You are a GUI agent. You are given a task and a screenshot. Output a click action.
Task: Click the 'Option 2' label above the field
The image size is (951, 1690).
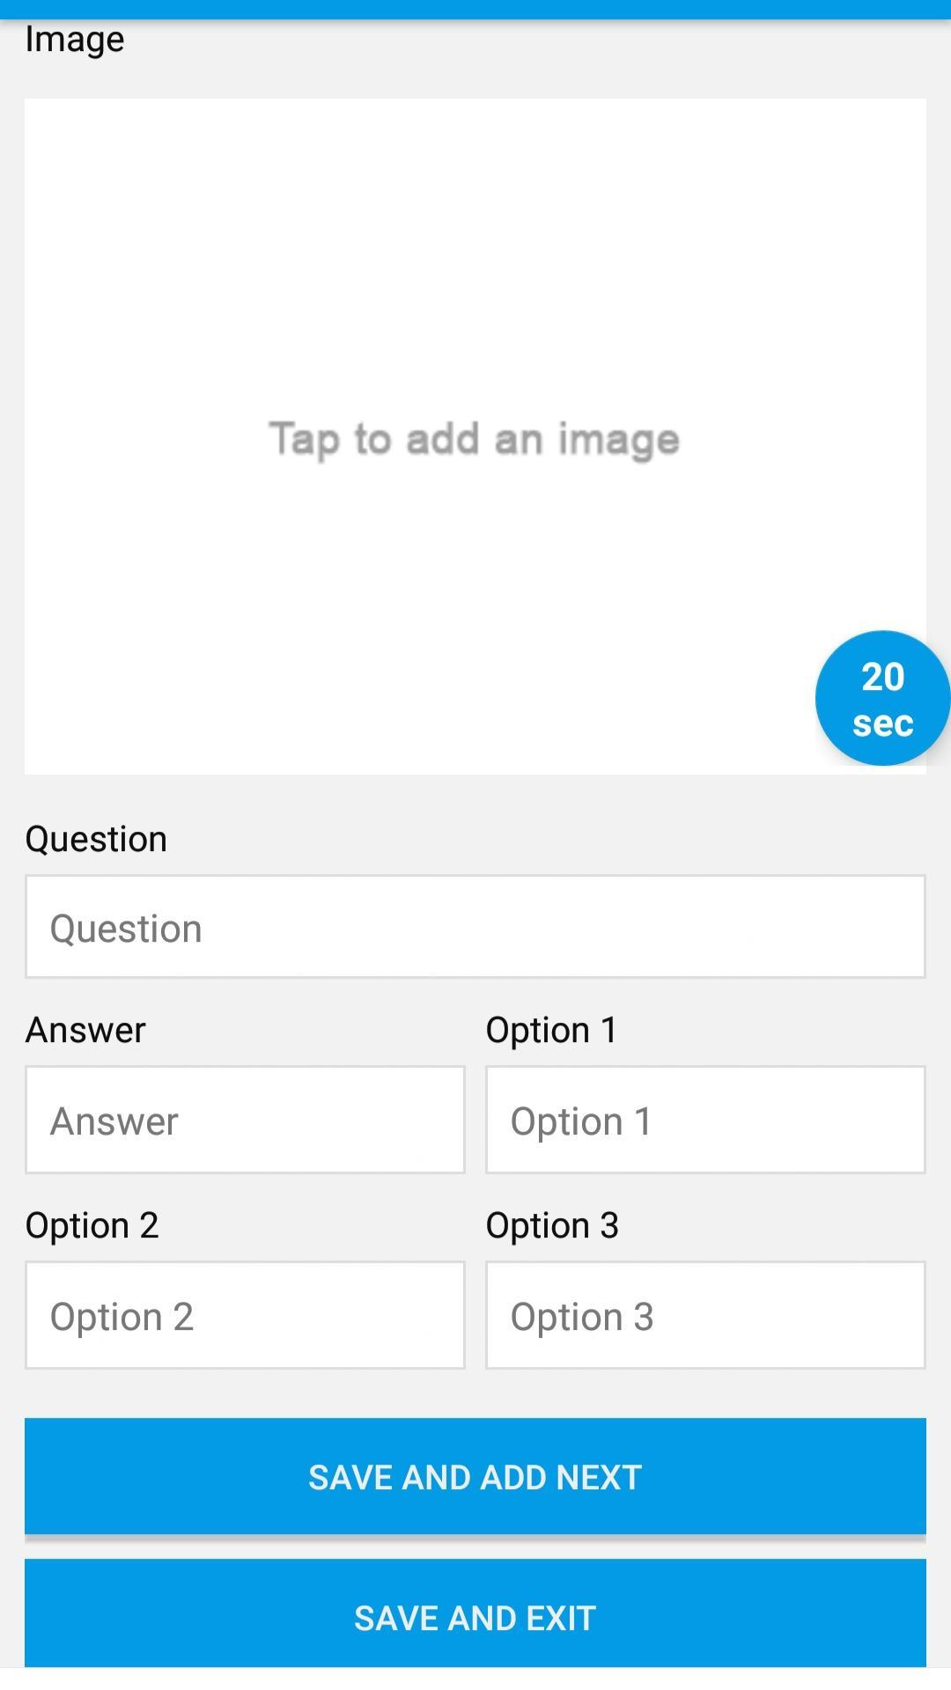coord(92,1225)
